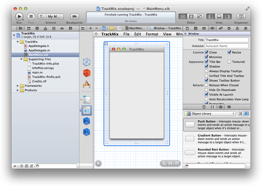This screenshot has width=262, height=186.
Task: Open the Organizer window
Action: click(x=241, y=17)
